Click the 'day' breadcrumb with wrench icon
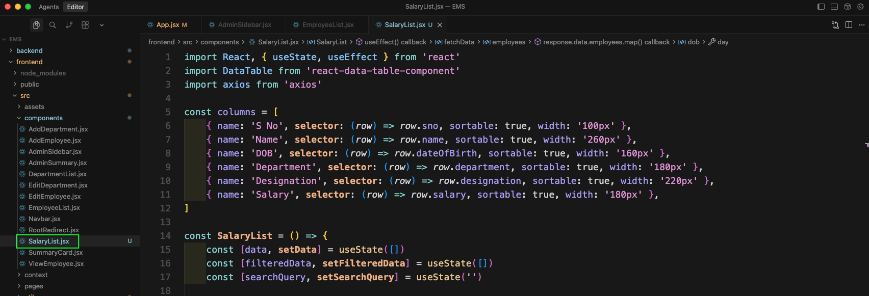The height and width of the screenshot is (296, 869). click(x=719, y=42)
